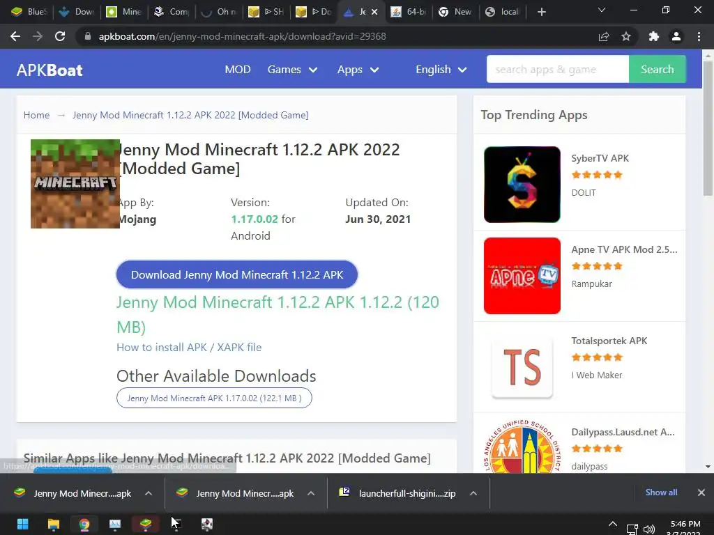Image resolution: width=714 pixels, height=535 pixels.
Task: Click the scrollbar down arrow
Action: 708,466
